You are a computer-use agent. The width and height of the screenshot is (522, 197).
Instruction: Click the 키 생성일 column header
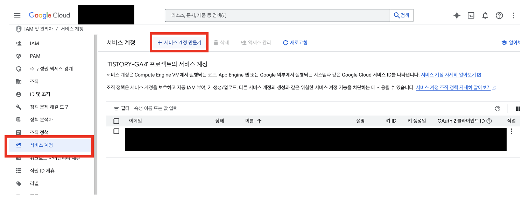point(417,121)
